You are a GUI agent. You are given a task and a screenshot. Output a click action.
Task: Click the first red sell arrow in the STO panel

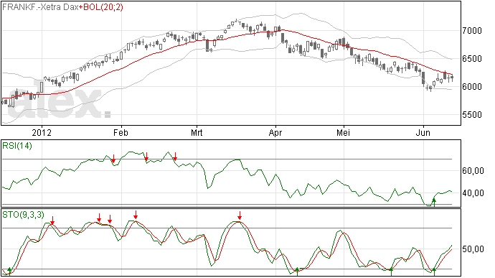tap(52, 221)
